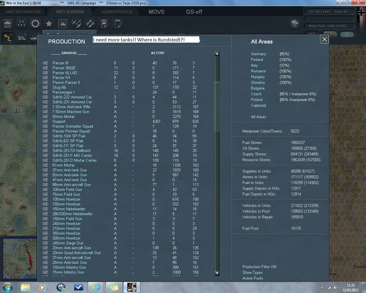Open the Windows Start menu
Viewport: 366px width, 293px height.
pyautogui.click(x=7, y=287)
